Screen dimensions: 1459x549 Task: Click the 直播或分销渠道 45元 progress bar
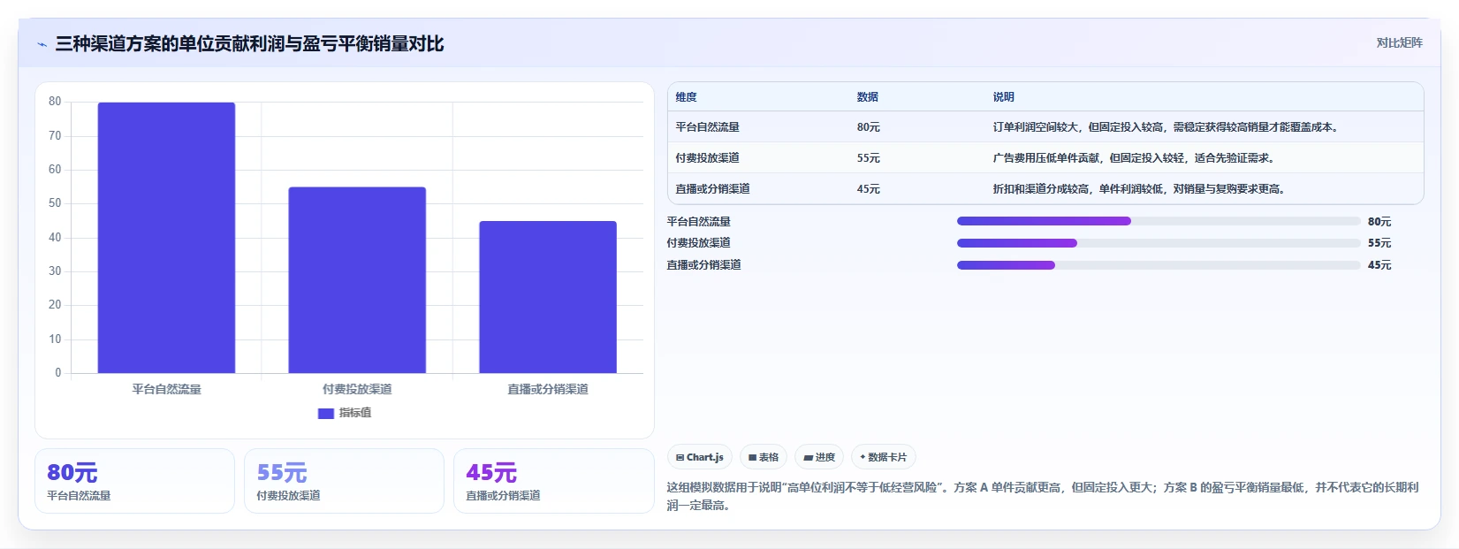point(1159,265)
